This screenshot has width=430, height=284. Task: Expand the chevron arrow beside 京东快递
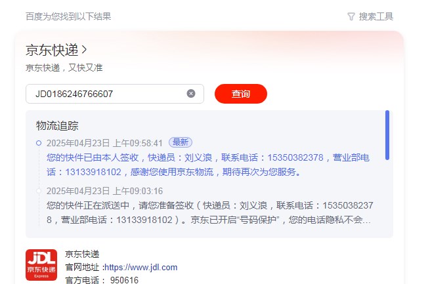tap(84, 50)
